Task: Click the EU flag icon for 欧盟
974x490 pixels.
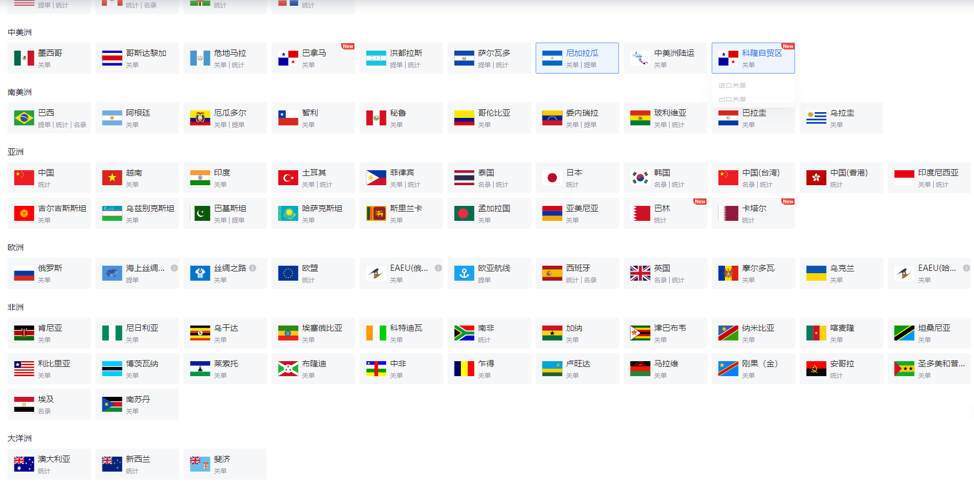Action: pos(288,273)
